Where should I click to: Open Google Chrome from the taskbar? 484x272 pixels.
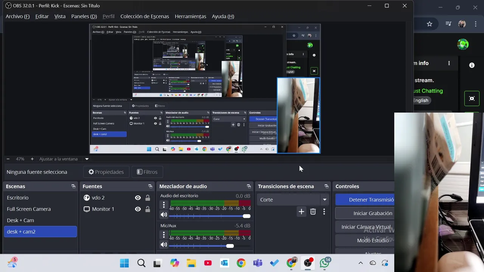[241, 263]
